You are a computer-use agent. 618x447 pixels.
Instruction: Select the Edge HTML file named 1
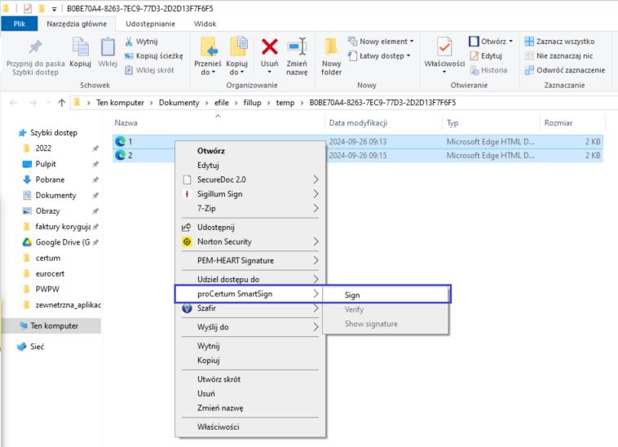pyautogui.click(x=357, y=142)
